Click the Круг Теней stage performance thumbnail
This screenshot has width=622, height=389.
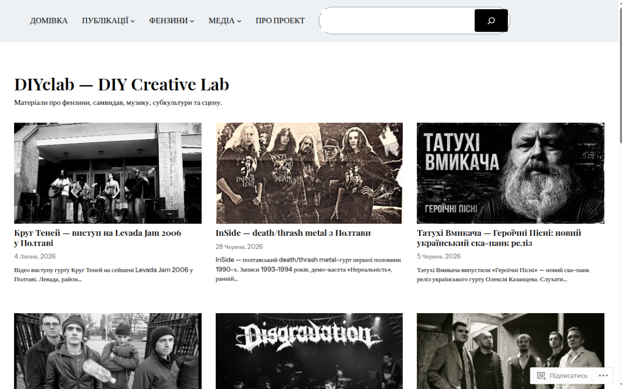tap(108, 173)
